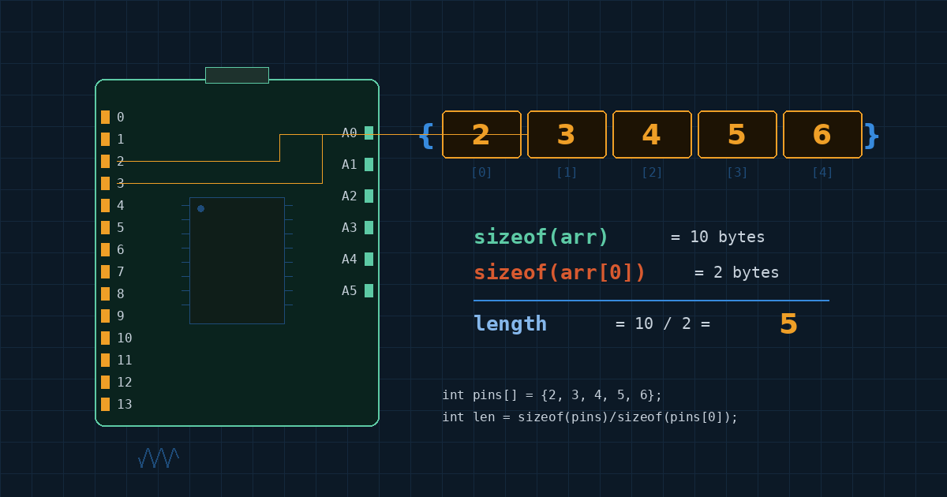Viewport: 947px width, 497px height.
Task: Select the pin 10 orange pad
Action: pos(105,338)
